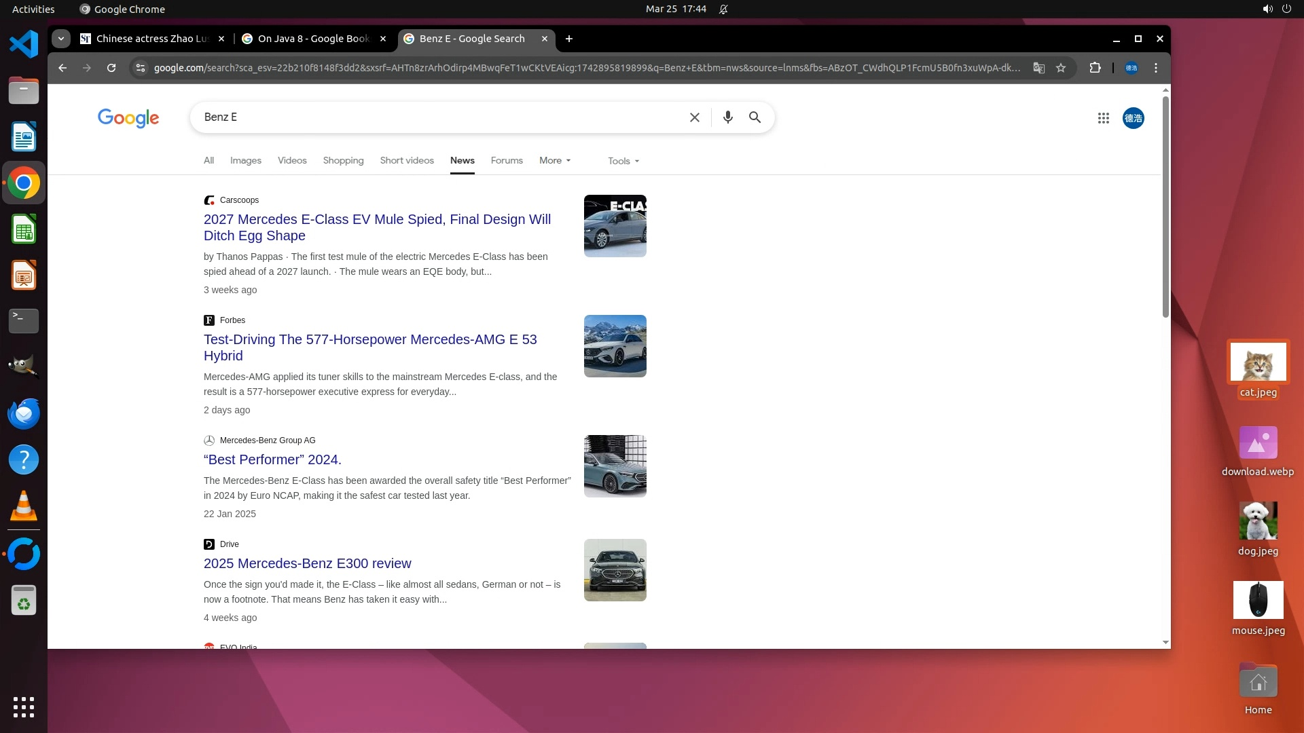Open 2025 Mercedes-Benz E300 review link
The height and width of the screenshot is (733, 1304).
click(307, 563)
